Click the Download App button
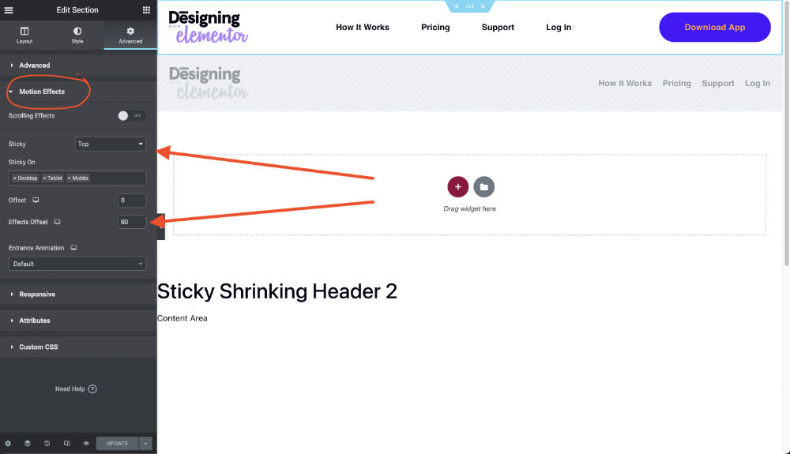790x454 pixels. click(714, 27)
